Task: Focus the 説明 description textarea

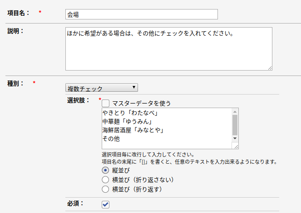Action: pyautogui.click(x=169, y=49)
